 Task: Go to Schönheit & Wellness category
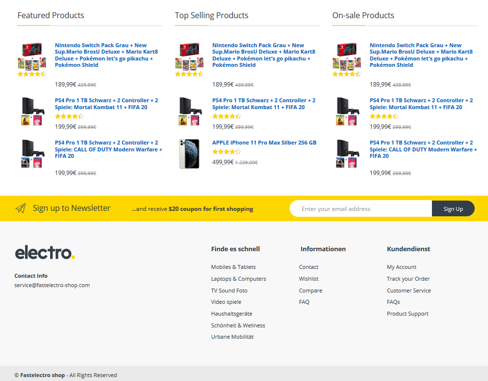pyautogui.click(x=238, y=325)
